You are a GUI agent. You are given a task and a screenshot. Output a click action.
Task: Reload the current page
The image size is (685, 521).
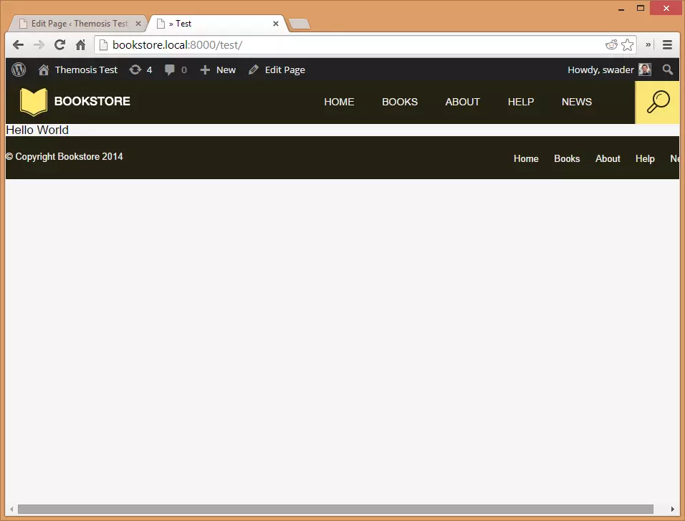pyautogui.click(x=60, y=44)
